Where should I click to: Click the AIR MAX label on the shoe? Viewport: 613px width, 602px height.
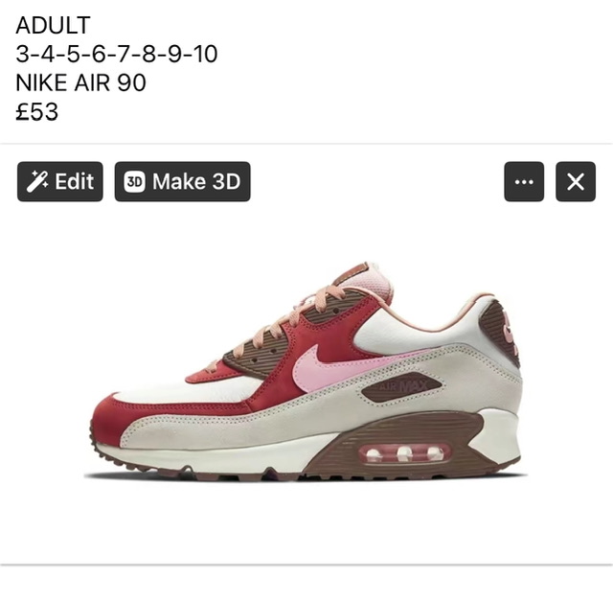[x=401, y=387]
